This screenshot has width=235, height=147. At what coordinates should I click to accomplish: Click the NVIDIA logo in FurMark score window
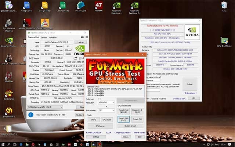tap(192, 32)
